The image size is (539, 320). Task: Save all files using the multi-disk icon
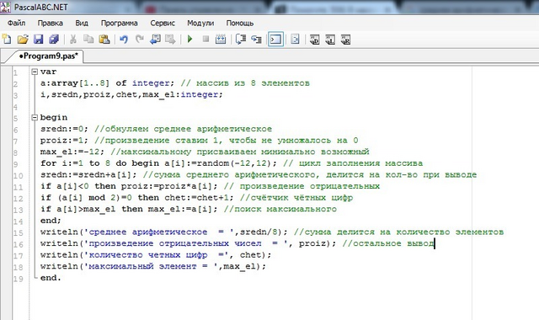click(x=54, y=40)
